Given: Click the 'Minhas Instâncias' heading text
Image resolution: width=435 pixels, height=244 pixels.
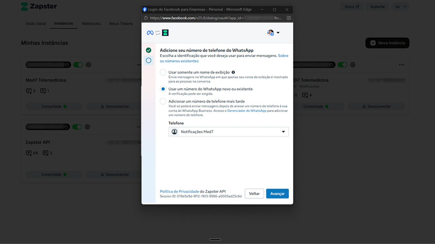Looking at the screenshot, I should coord(45,43).
